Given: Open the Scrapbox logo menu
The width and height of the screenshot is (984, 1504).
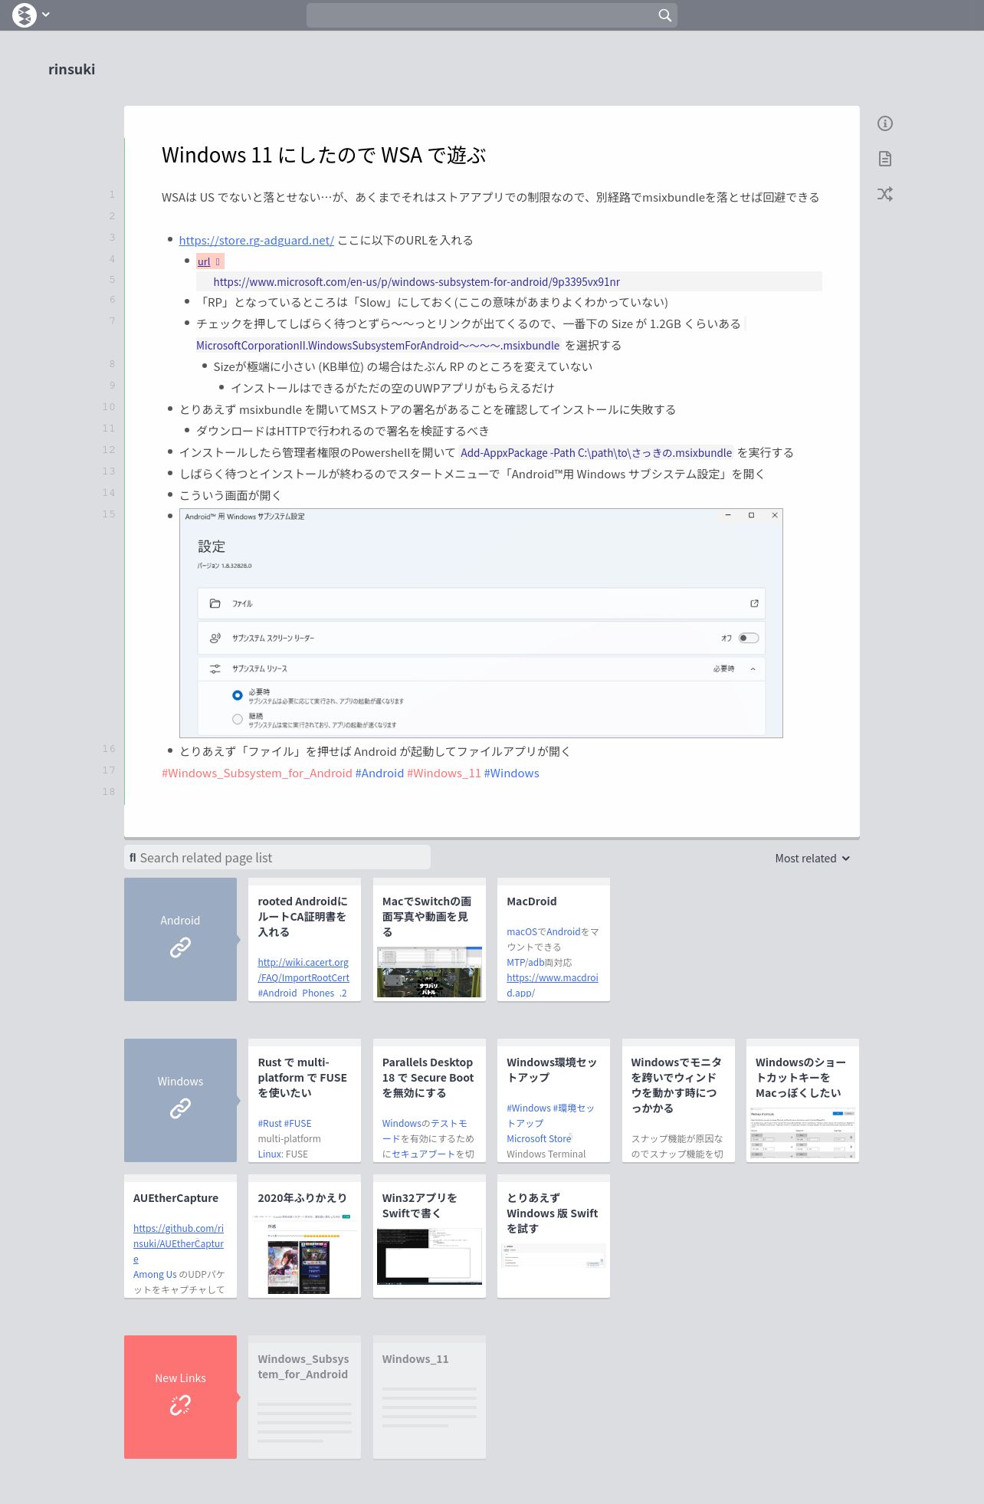Looking at the screenshot, I should pyautogui.click(x=25, y=15).
